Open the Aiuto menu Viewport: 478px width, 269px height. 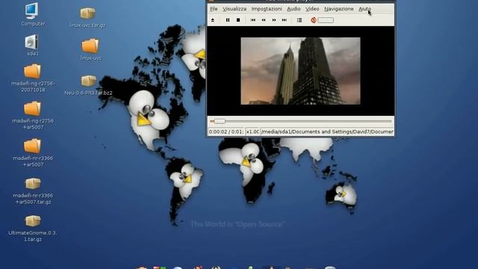pyautogui.click(x=364, y=9)
